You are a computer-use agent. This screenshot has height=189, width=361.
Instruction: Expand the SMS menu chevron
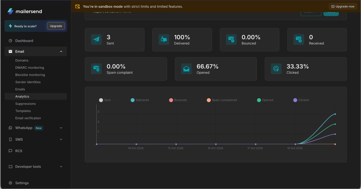point(61,139)
